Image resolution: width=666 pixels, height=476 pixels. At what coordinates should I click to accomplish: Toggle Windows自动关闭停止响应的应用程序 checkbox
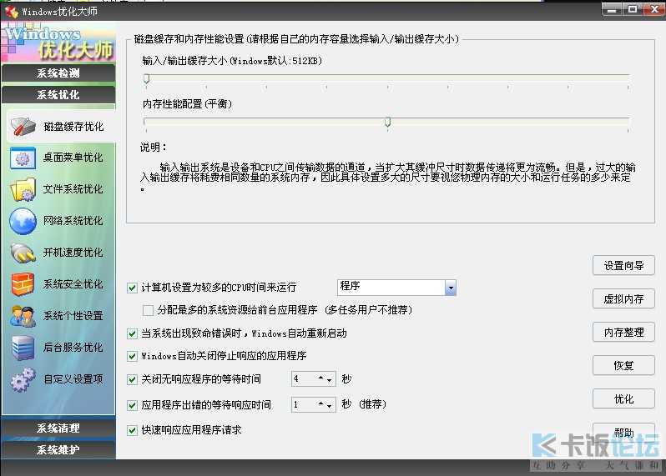point(132,356)
